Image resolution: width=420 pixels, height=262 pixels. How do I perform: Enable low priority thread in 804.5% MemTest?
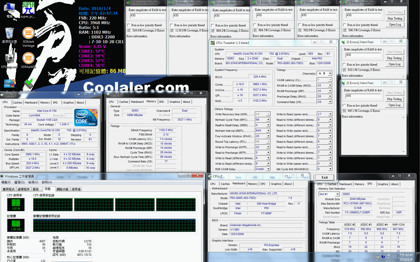(255, 25)
